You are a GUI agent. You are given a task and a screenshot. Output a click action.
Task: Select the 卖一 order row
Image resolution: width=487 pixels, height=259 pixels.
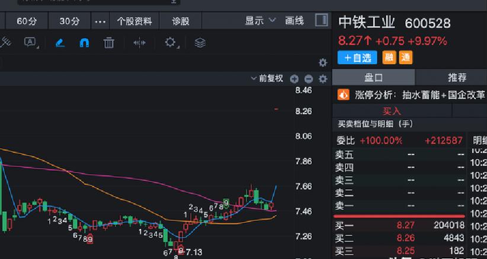[x=400, y=206]
